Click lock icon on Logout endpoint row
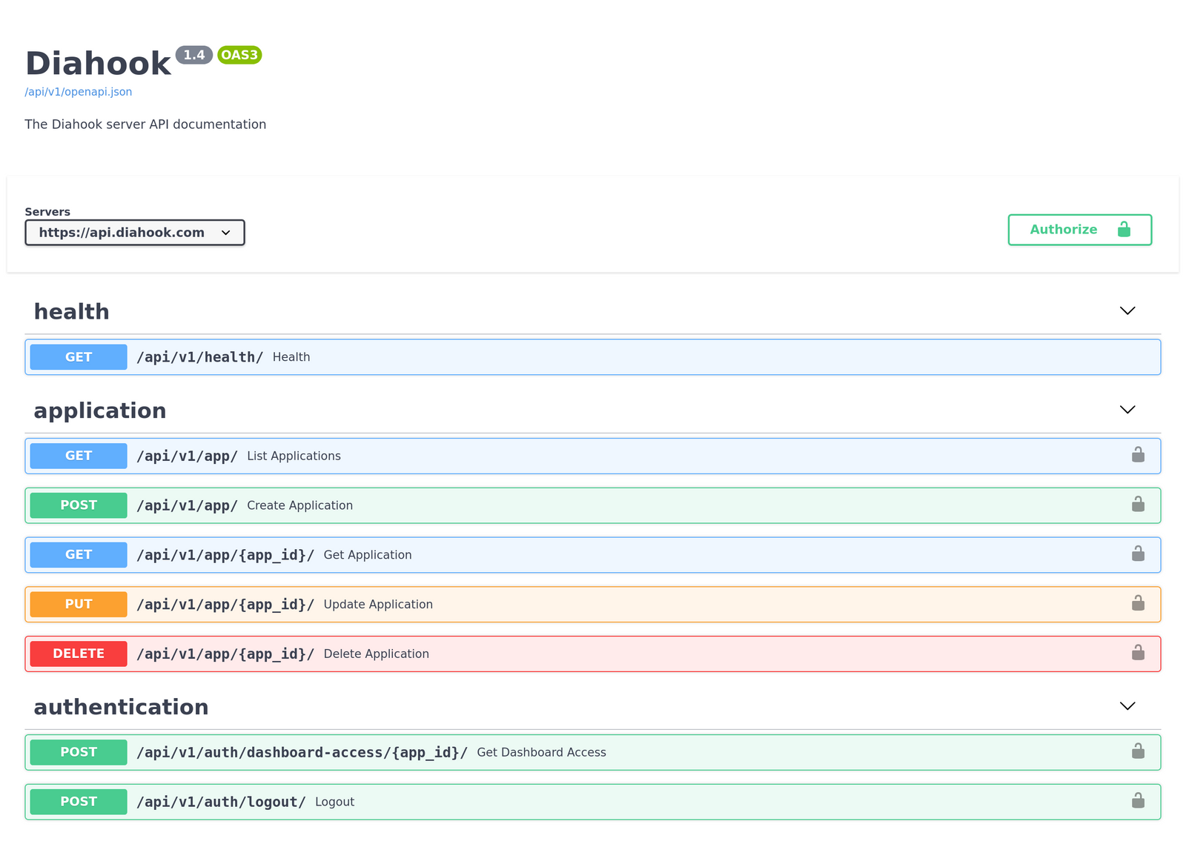1186x844 pixels. pyautogui.click(x=1138, y=801)
